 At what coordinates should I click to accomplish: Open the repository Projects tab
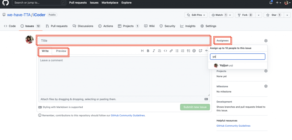coord(129,26)
